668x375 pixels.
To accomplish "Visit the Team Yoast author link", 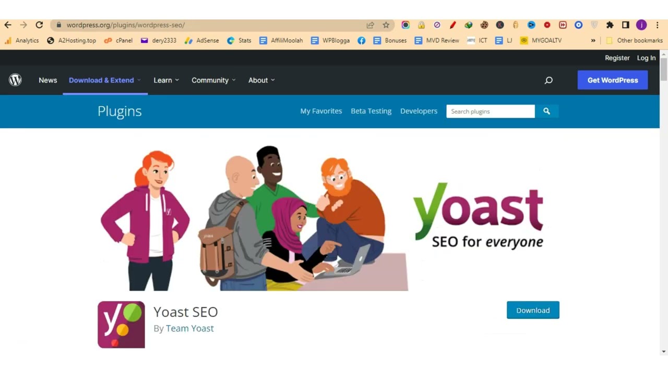I will tap(190, 328).
